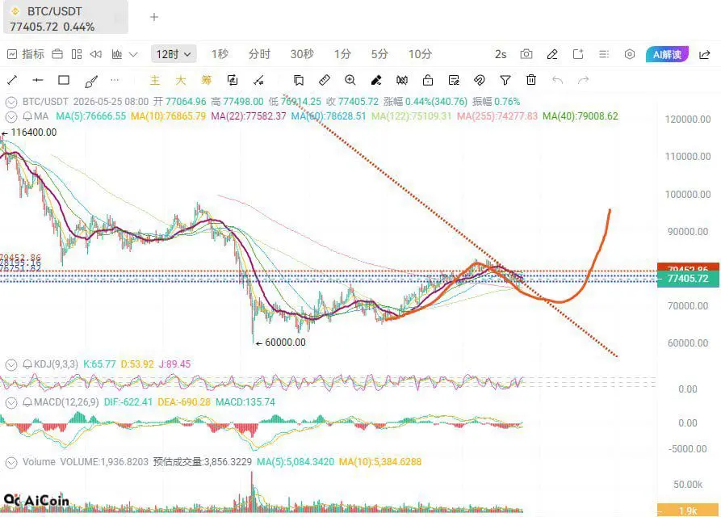Click the filter funnel icon
Viewport: 721px width, 517px height.
click(505, 81)
